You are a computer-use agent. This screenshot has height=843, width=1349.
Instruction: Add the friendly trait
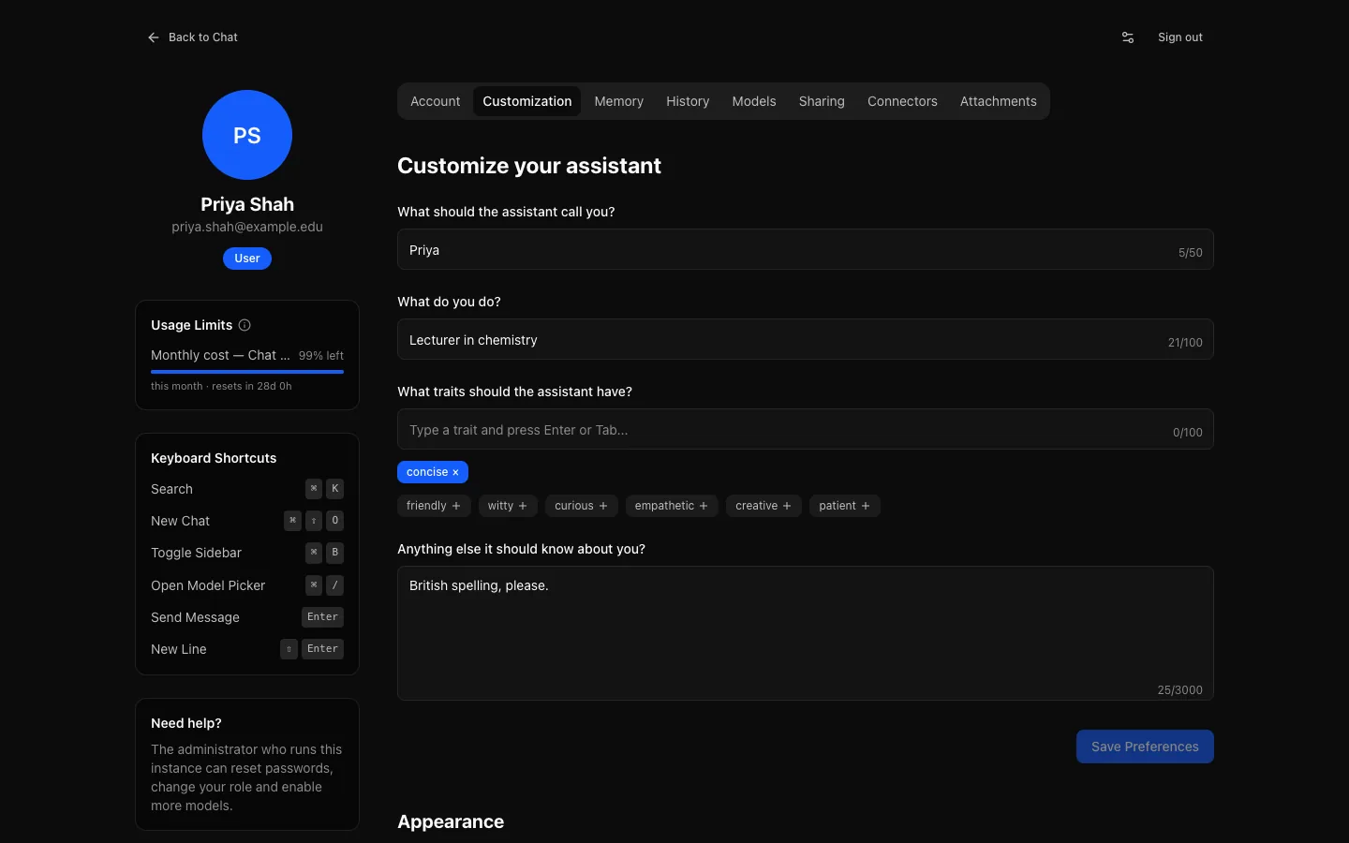(x=434, y=506)
